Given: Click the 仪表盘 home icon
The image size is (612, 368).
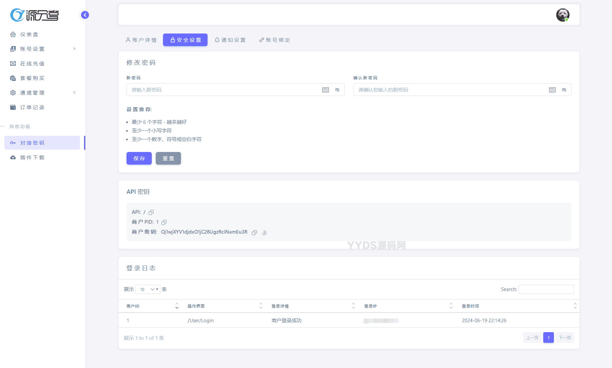Looking at the screenshot, I should 13,35.
